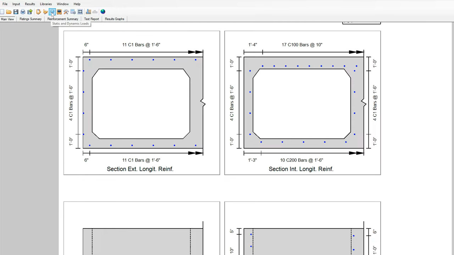The width and height of the screenshot is (454, 255).
Task: Click the Save floppy disk icon
Action: point(16,12)
